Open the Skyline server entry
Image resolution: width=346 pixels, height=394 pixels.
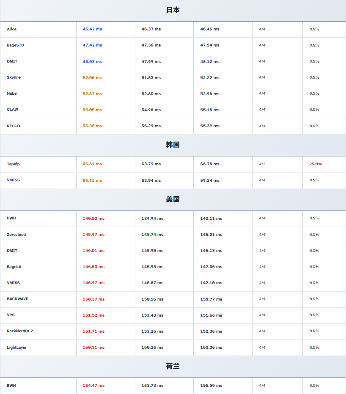click(x=14, y=77)
